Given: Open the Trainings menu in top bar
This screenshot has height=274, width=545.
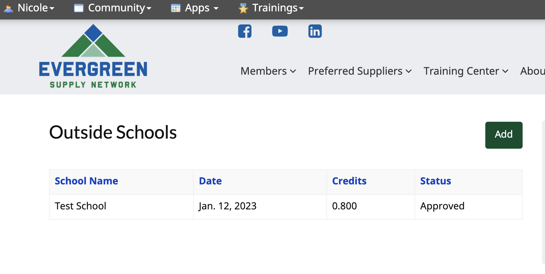Looking at the screenshot, I should (x=278, y=8).
